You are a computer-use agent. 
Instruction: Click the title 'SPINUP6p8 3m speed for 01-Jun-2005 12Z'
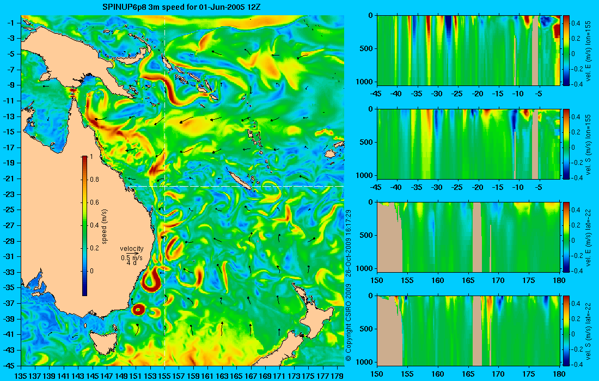coord(182,7)
